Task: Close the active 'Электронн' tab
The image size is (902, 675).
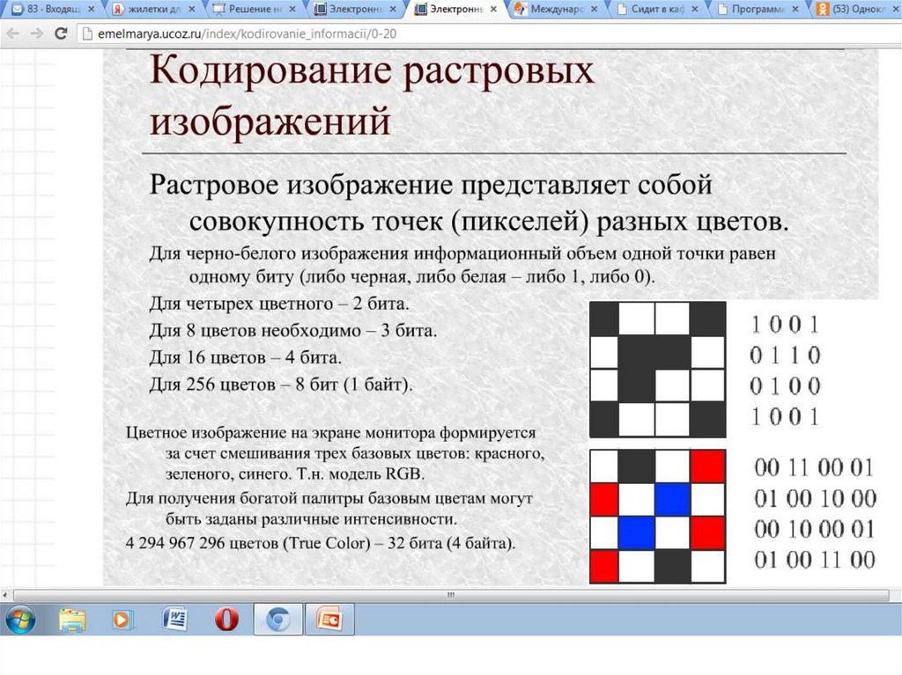Action: point(493,9)
